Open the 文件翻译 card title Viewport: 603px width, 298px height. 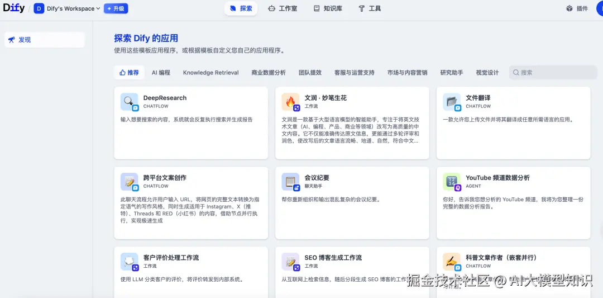click(x=478, y=98)
